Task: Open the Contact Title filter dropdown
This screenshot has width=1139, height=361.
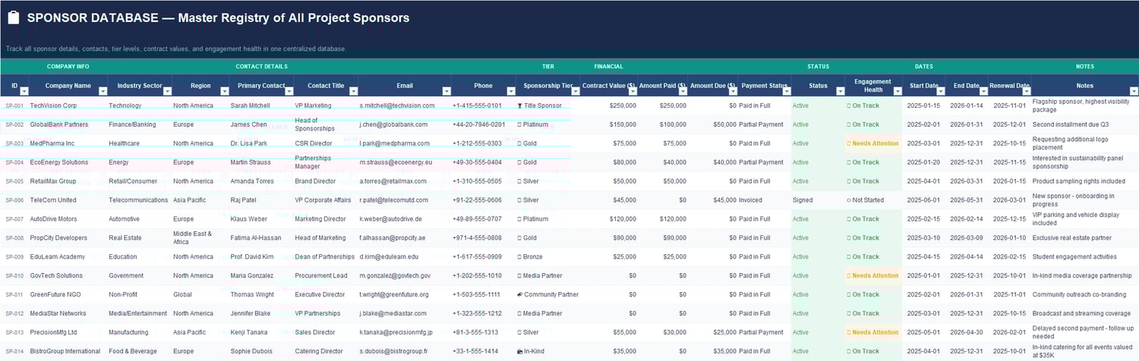Action: [353, 91]
